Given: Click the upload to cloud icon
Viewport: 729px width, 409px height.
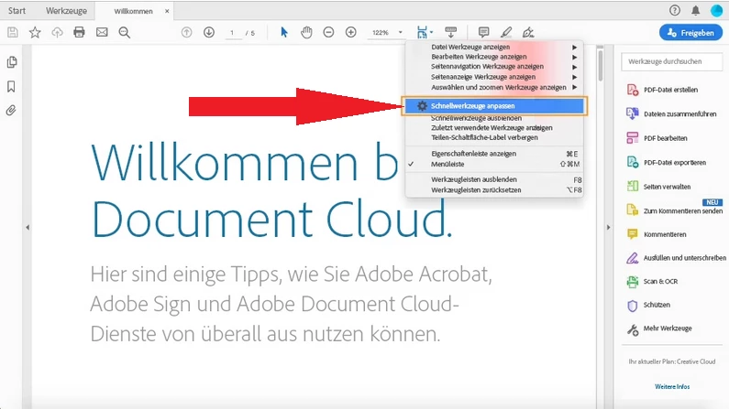Looking at the screenshot, I should tap(57, 32).
